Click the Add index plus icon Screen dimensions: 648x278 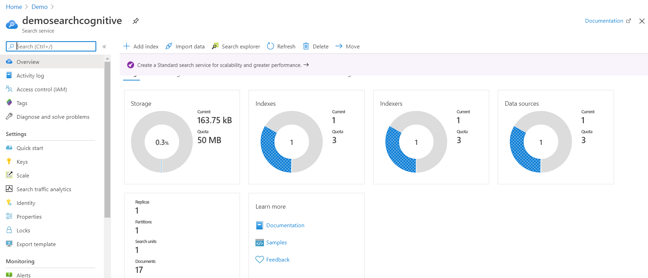pos(127,46)
